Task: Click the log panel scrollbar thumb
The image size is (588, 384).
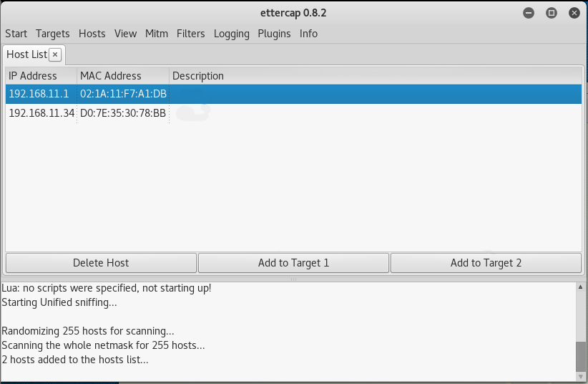Action: (580, 356)
